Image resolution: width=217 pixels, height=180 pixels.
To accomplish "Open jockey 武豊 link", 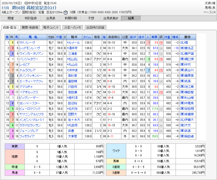I will [x=71, y=131].
